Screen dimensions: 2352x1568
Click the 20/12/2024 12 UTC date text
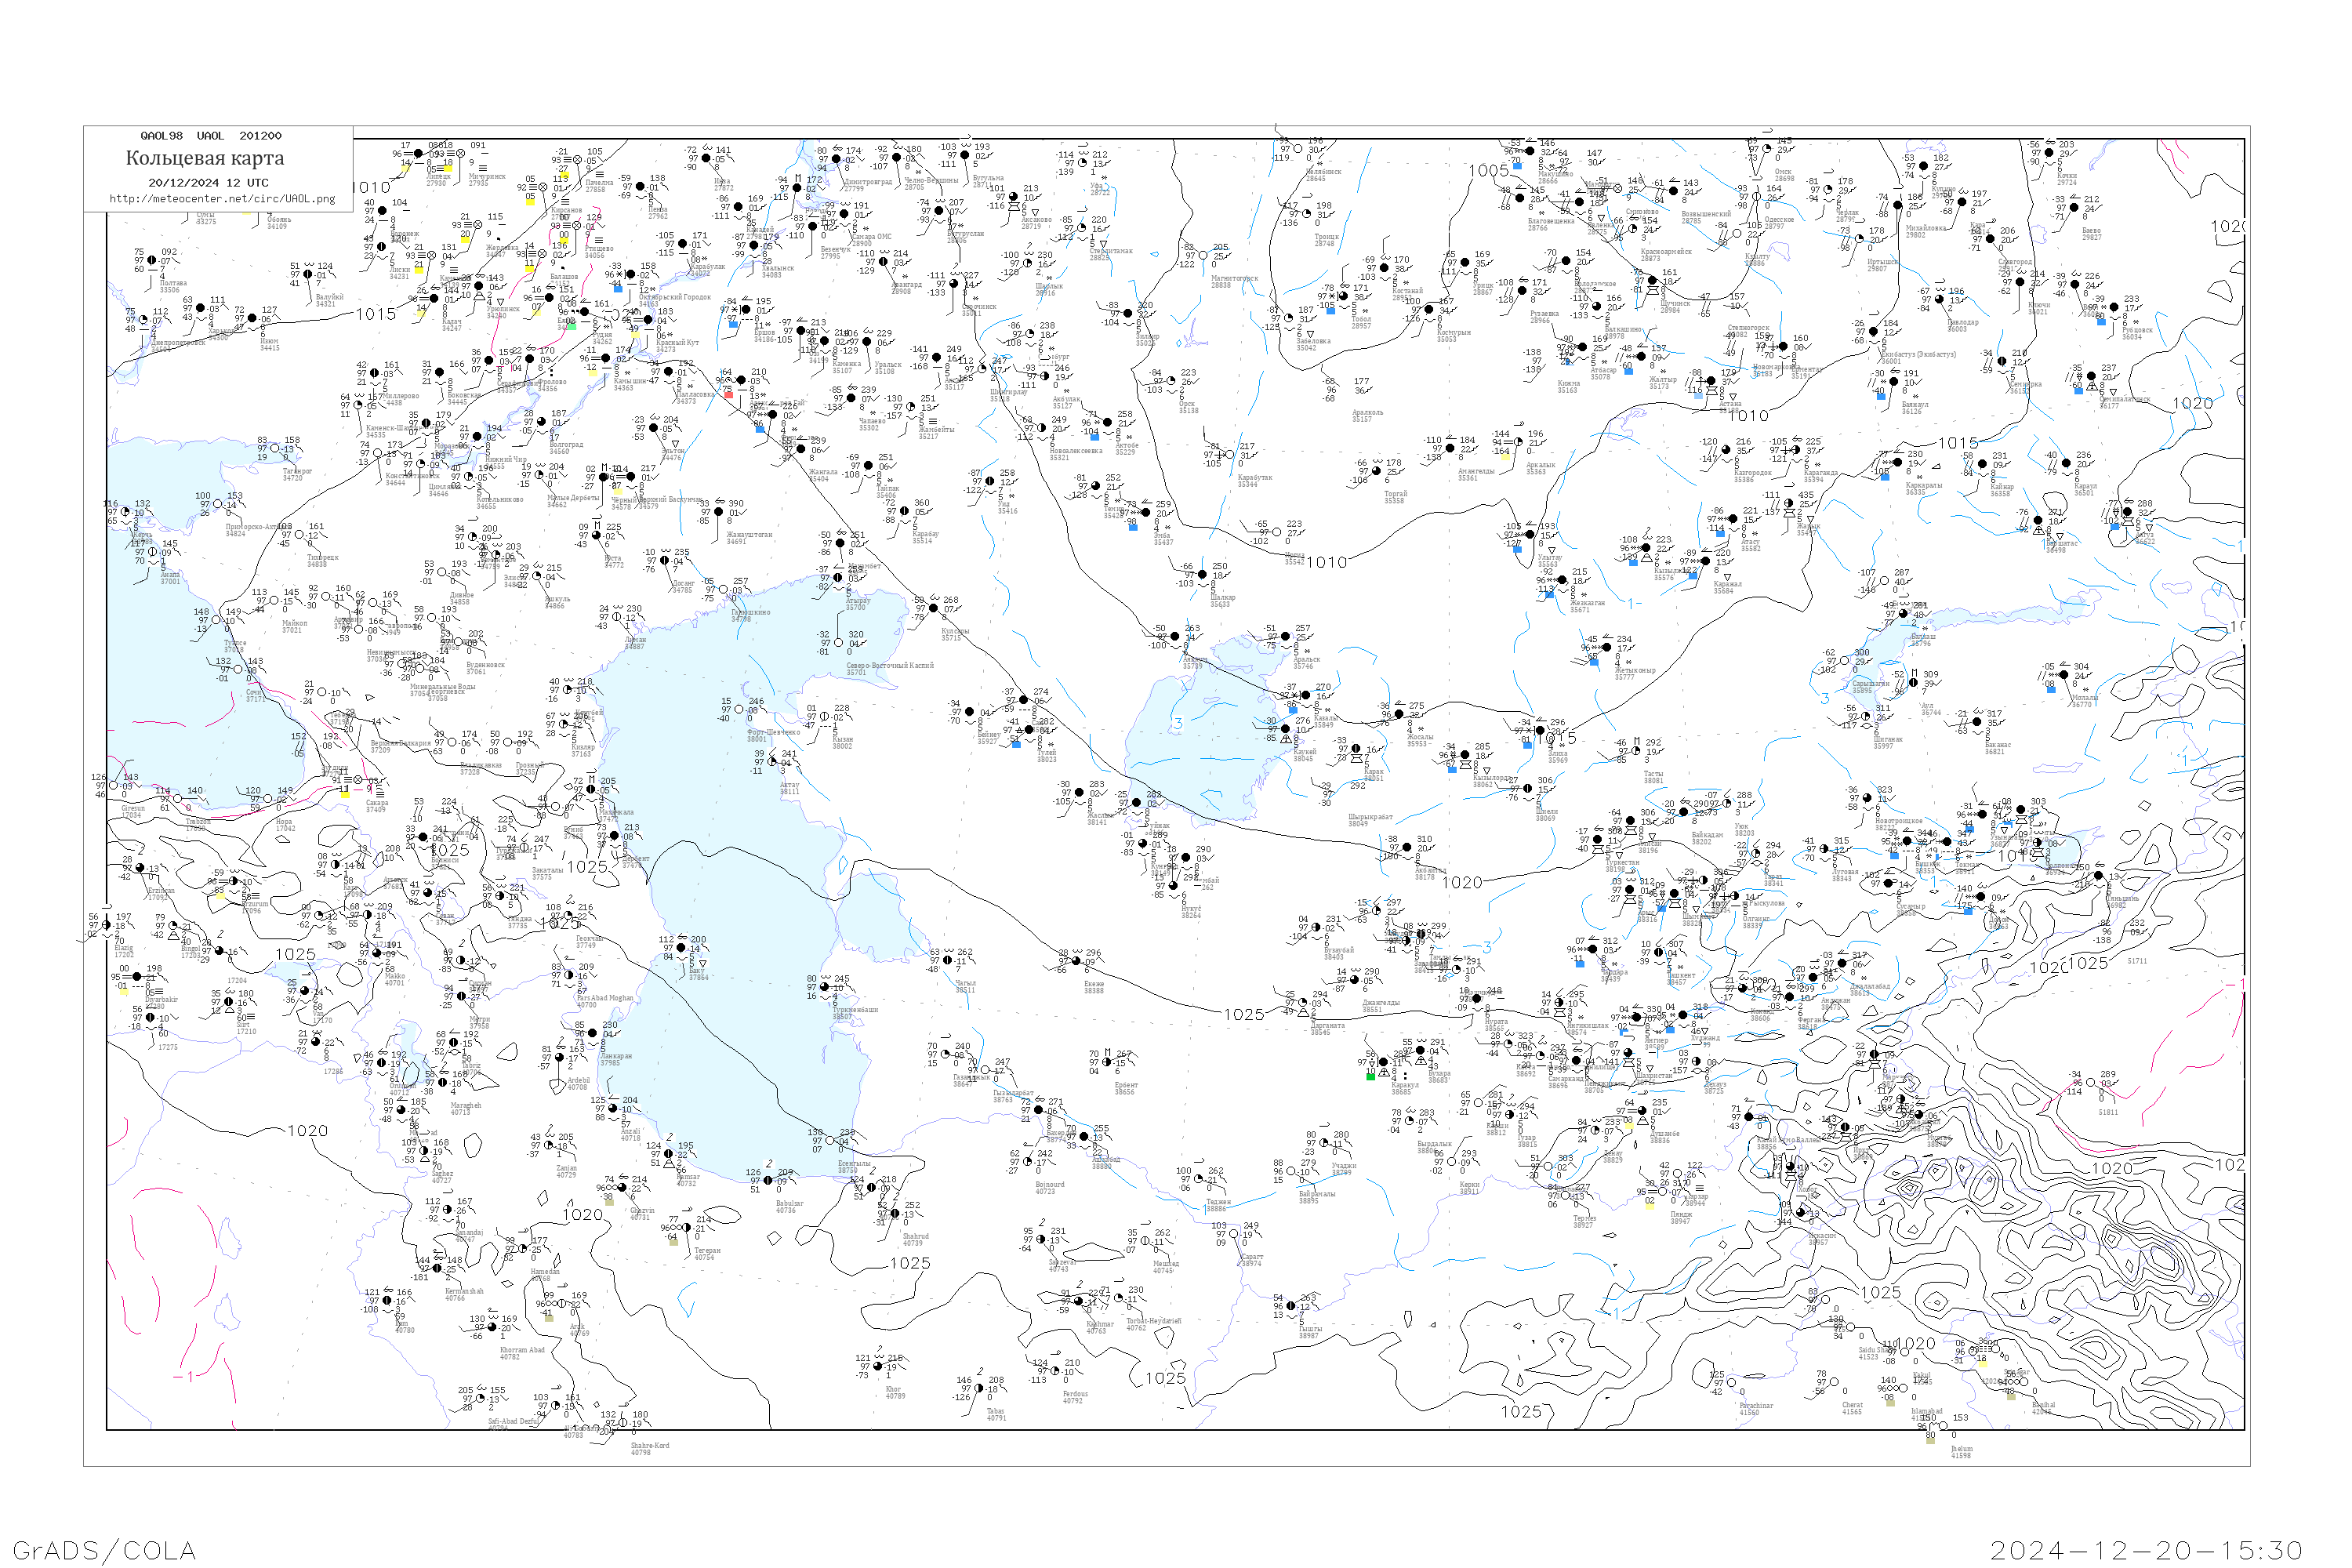208,183
